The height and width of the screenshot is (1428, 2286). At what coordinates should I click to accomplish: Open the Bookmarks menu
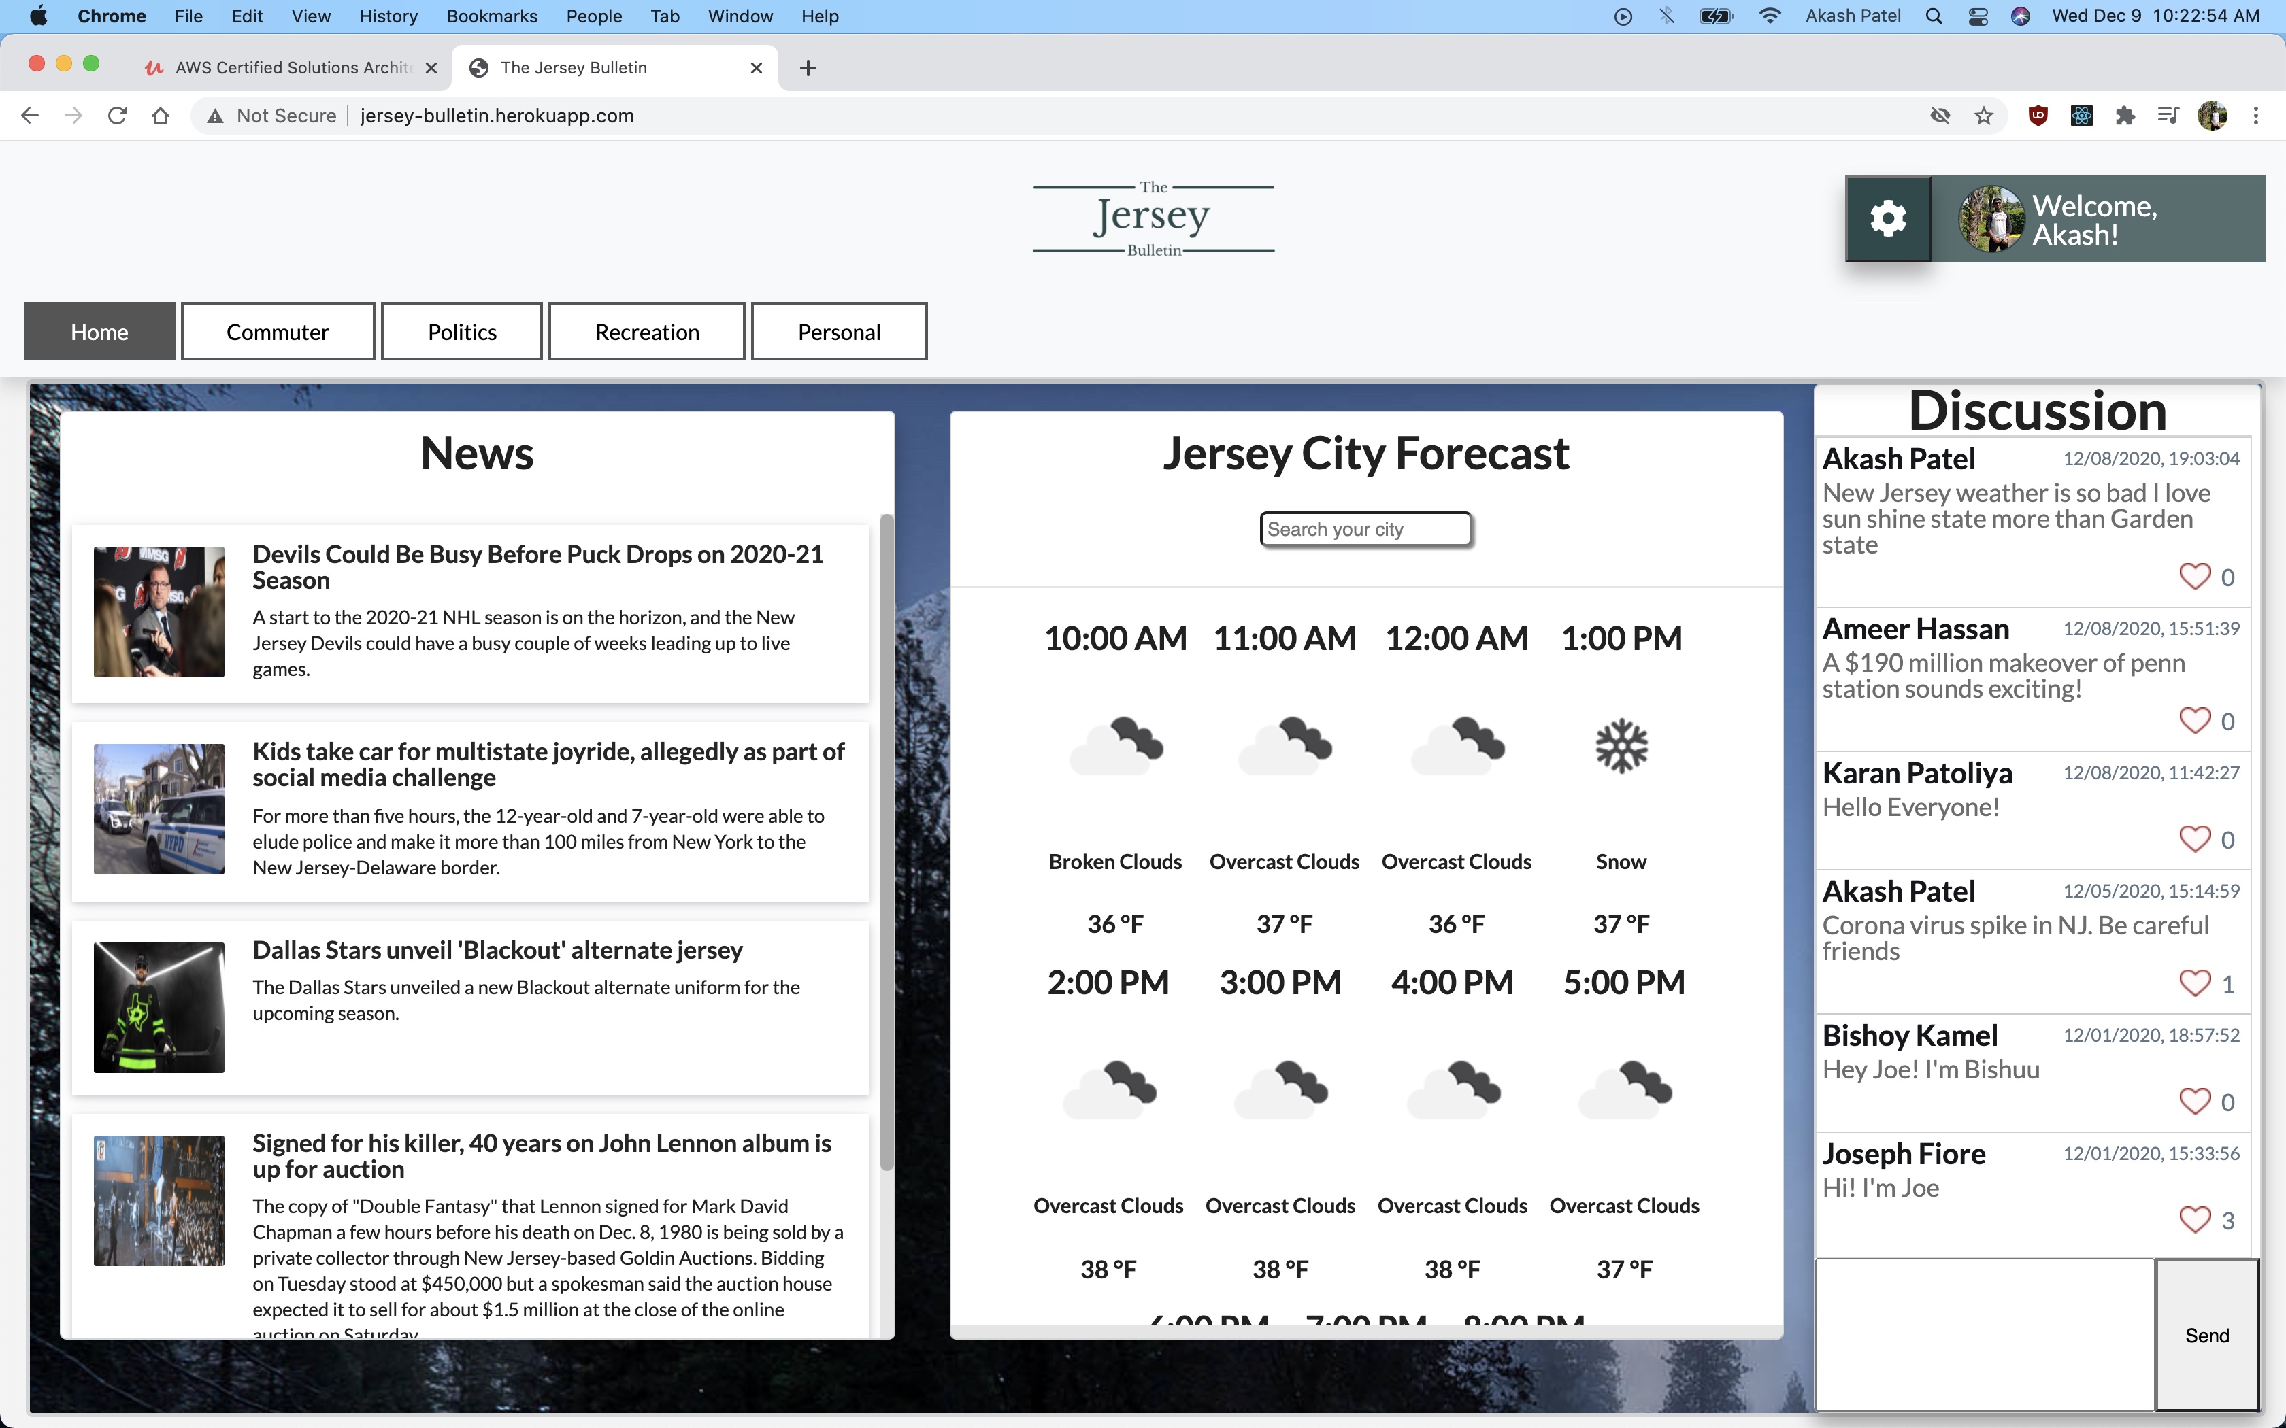pyautogui.click(x=491, y=16)
